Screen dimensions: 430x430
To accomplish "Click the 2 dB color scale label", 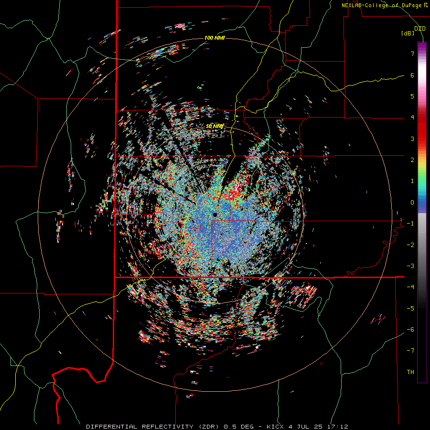I will [412, 160].
